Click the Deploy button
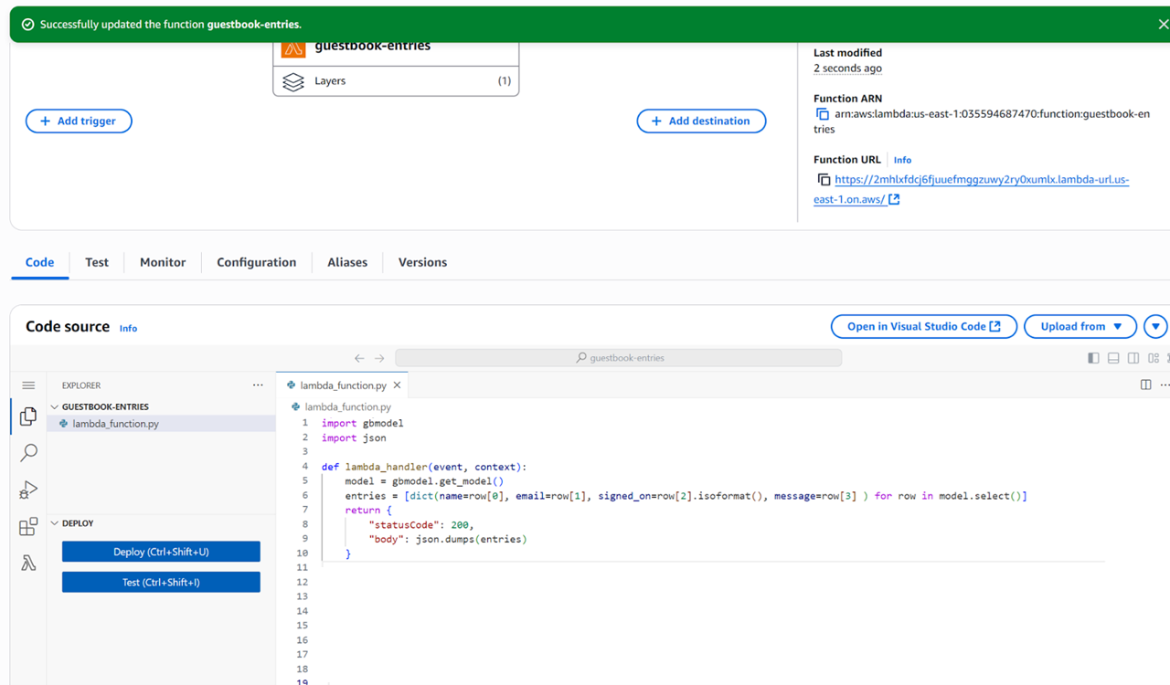The width and height of the screenshot is (1170, 685). (x=161, y=552)
